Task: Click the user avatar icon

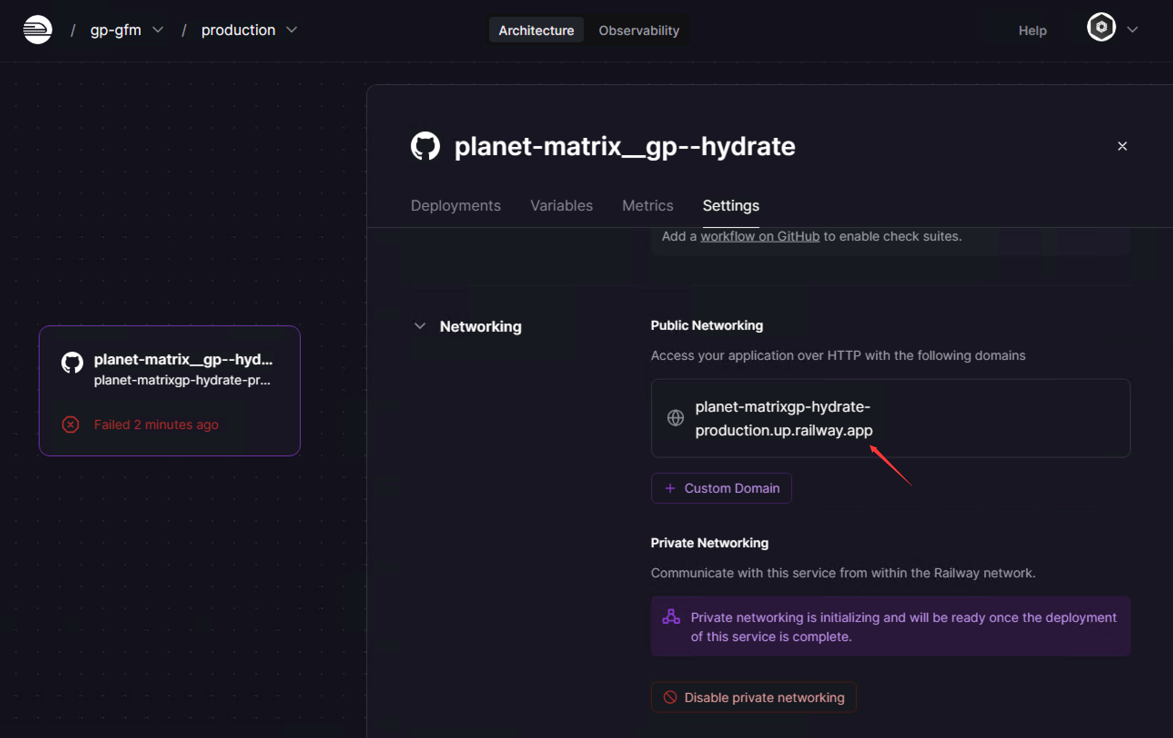Action: pos(1101,27)
